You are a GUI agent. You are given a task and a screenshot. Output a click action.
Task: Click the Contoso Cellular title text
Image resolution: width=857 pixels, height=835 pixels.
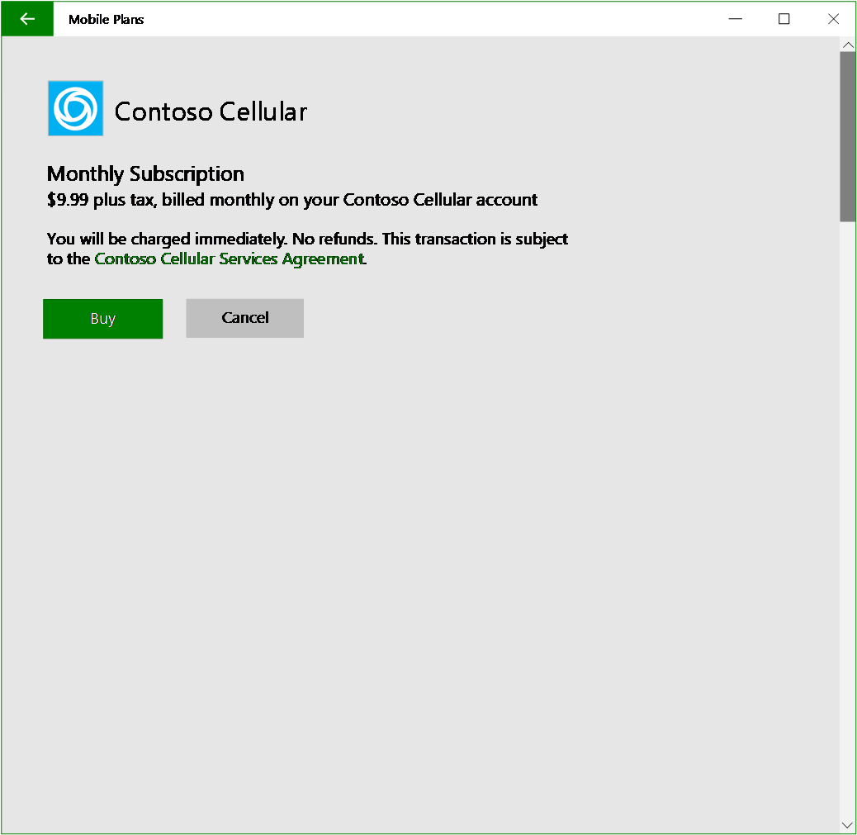211,111
